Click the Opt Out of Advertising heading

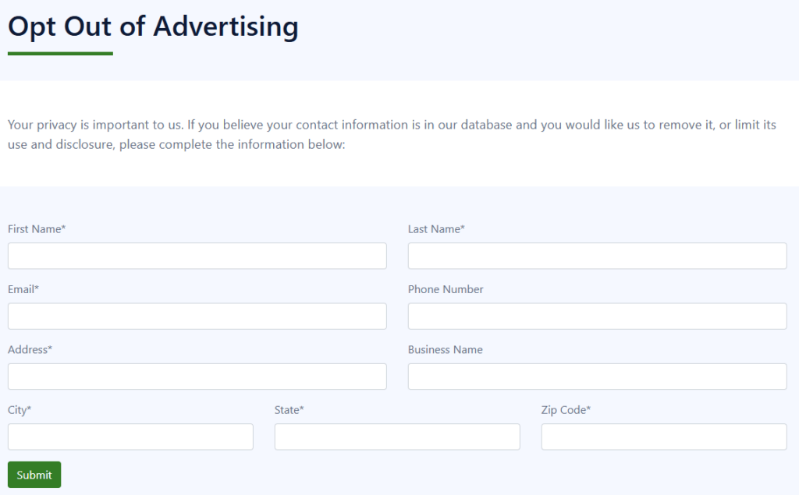tap(152, 27)
